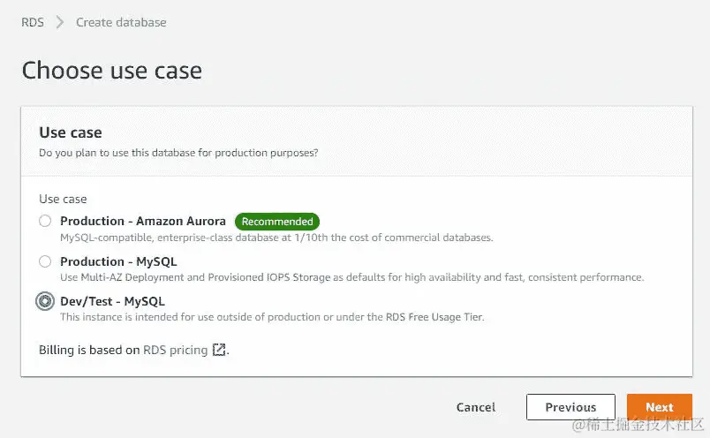The height and width of the screenshot is (438, 710).
Task: Click the Use case panel header title
Action: 71,132
